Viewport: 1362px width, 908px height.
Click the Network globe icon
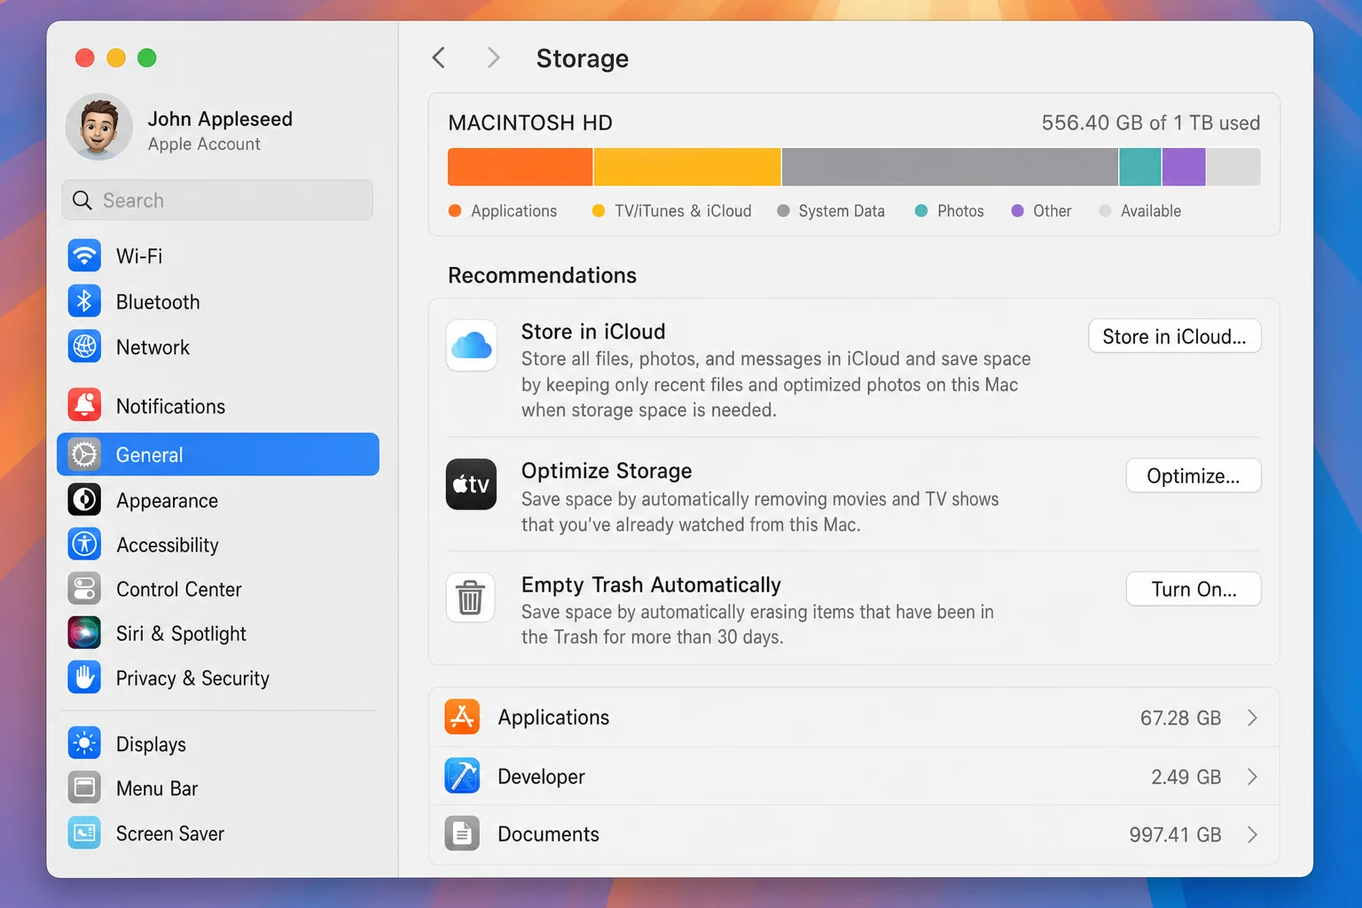tap(84, 347)
